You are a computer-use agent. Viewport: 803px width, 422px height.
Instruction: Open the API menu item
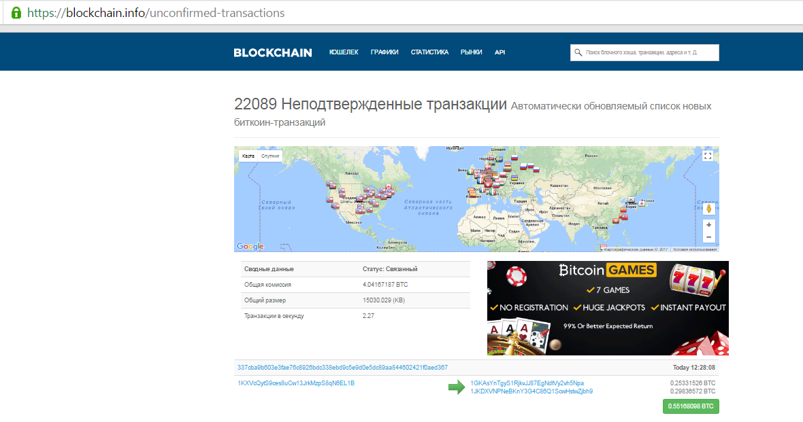(x=499, y=52)
